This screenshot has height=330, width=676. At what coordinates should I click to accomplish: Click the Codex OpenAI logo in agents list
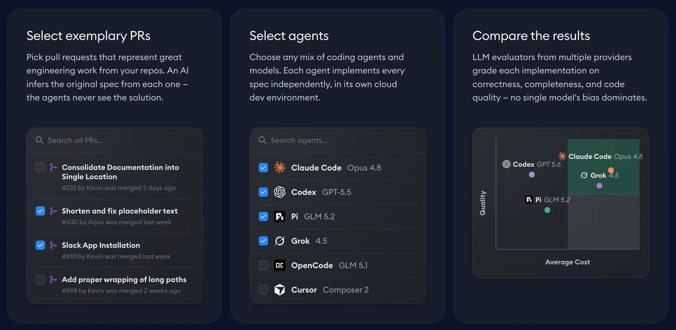(x=280, y=192)
